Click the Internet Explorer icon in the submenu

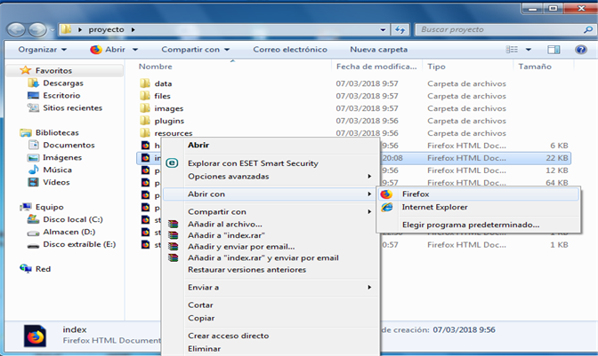tap(386, 208)
